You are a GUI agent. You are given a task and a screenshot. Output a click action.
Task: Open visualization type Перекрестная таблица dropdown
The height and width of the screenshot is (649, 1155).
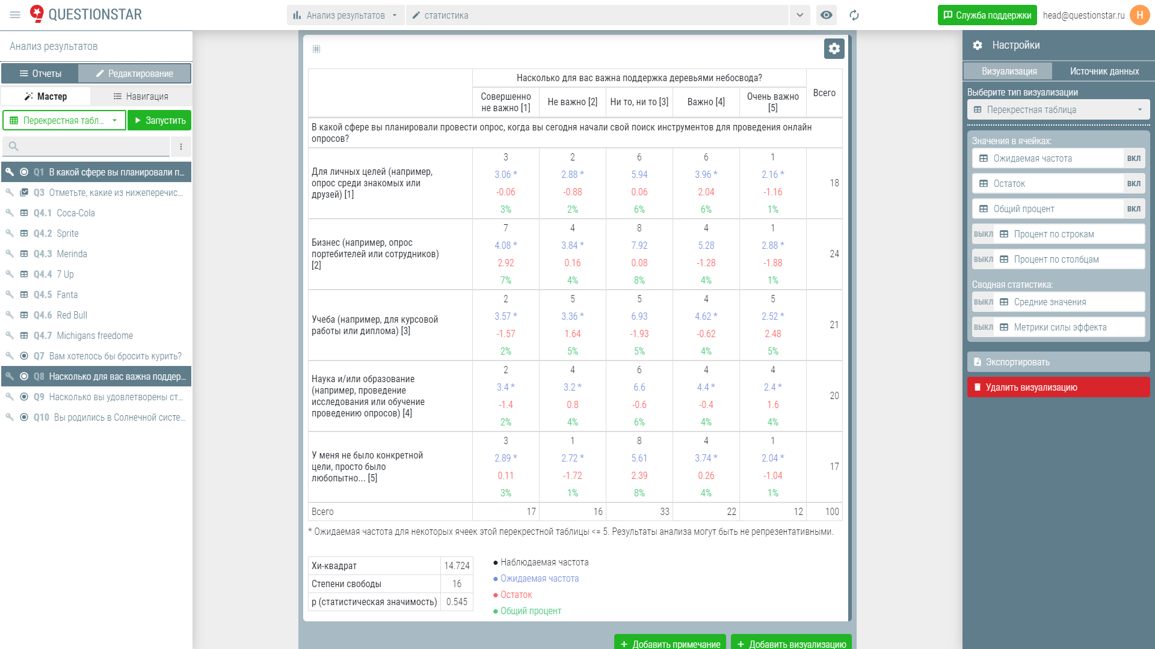coord(1058,109)
